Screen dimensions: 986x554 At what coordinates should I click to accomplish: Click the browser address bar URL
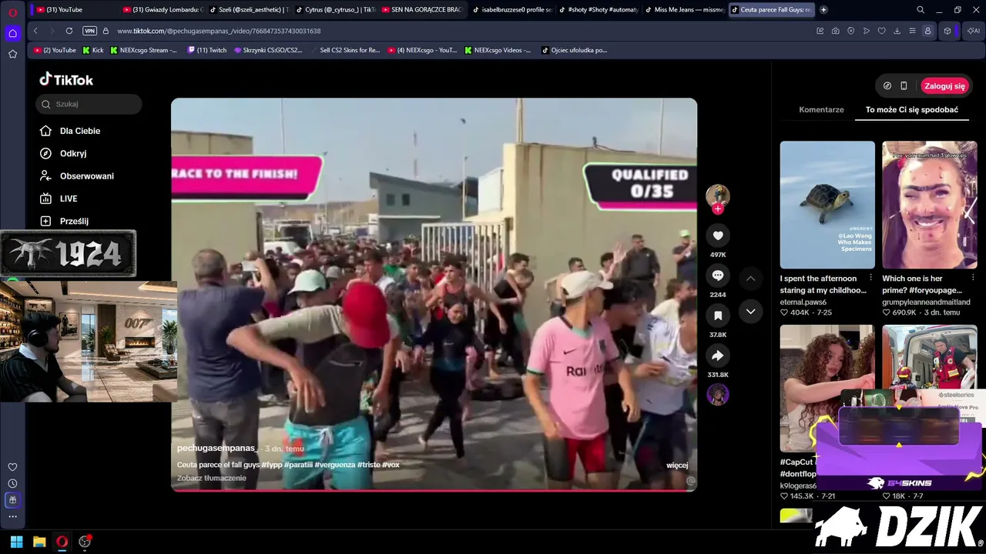(219, 31)
